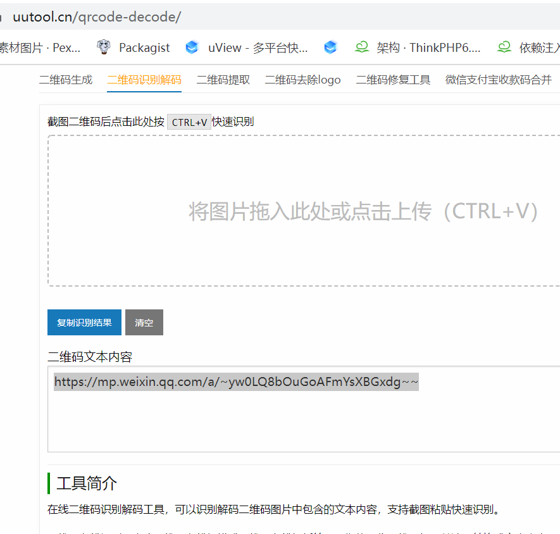Click the 复制识别结果 button
Viewport: 560px width, 534px height.
pos(84,322)
